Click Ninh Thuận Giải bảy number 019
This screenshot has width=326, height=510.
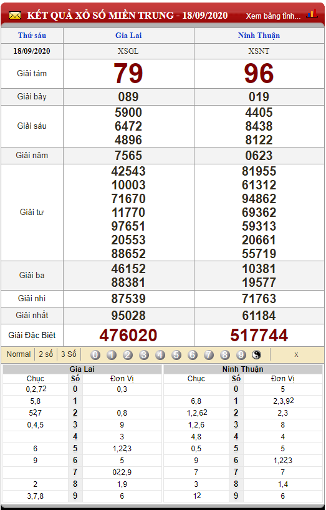click(259, 97)
